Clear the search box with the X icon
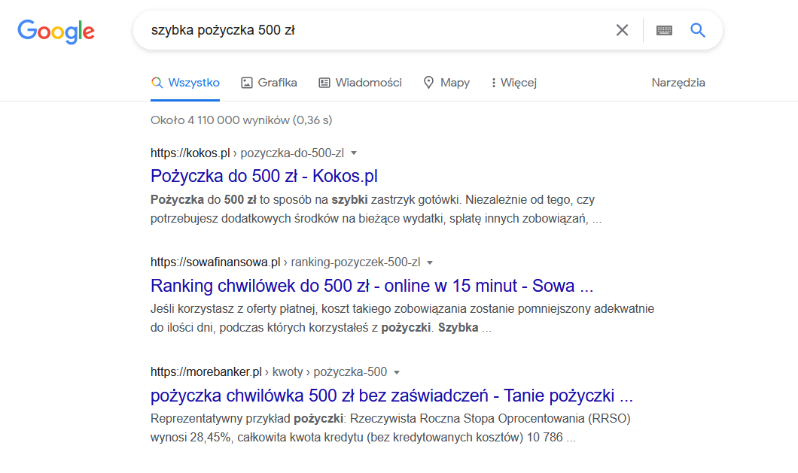 [622, 30]
